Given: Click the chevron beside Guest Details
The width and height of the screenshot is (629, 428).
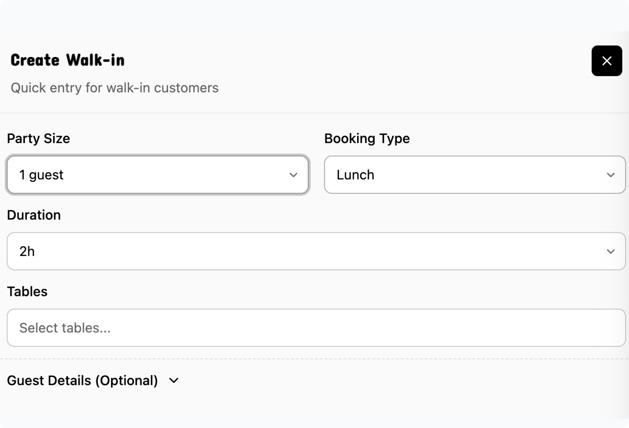Looking at the screenshot, I should point(174,381).
